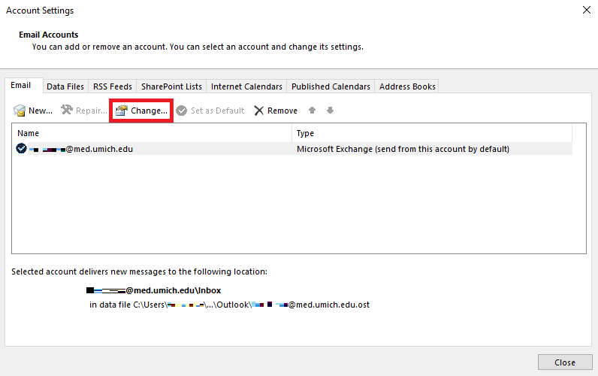This screenshot has height=376, width=598.
Task: Click the "Repair..." toolbar label
Action: (x=92, y=111)
